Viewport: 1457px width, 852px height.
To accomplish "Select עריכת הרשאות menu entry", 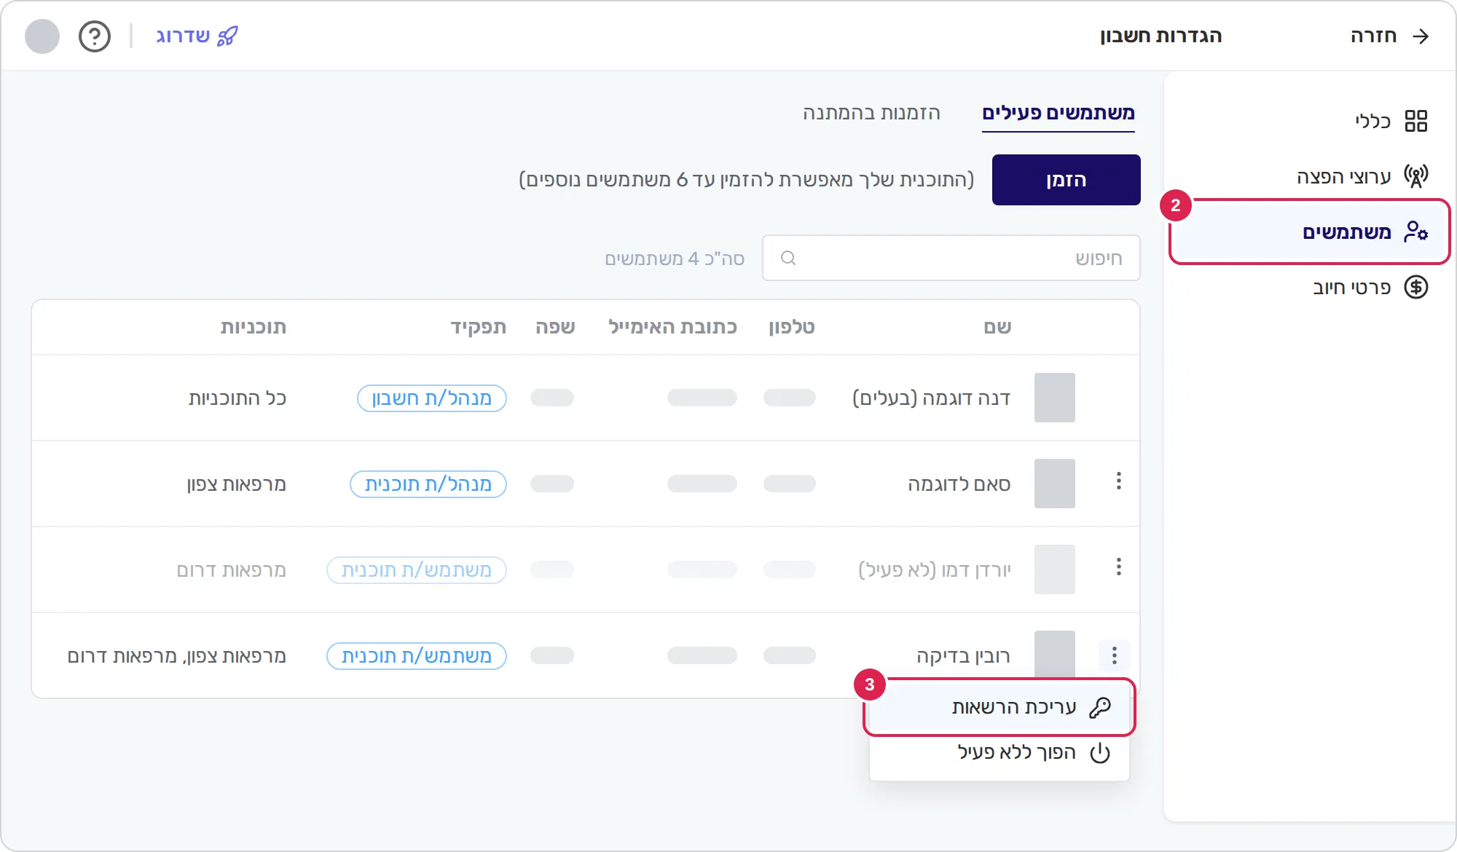I will tap(1000, 707).
